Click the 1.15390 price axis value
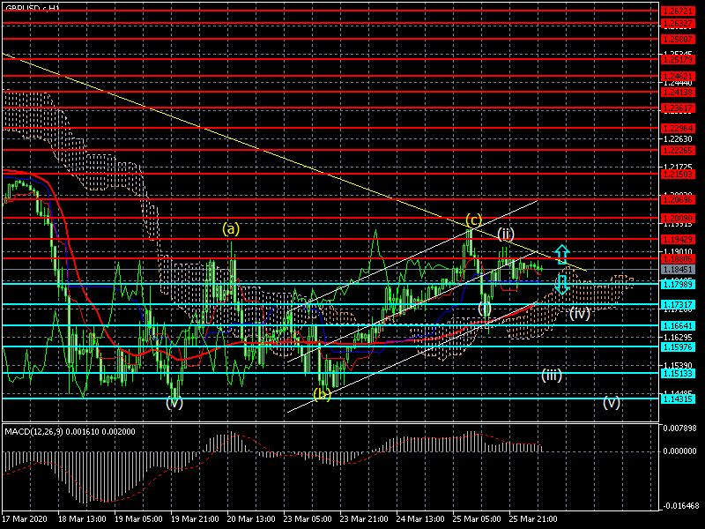 point(678,365)
